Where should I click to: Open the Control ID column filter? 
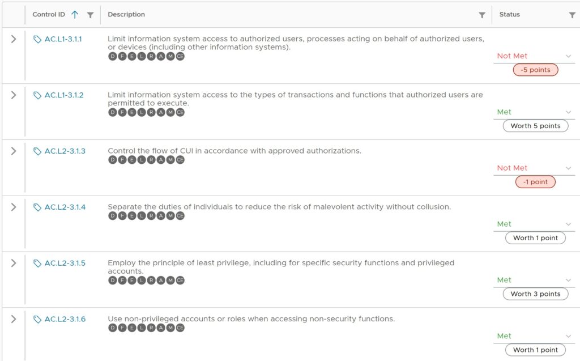click(90, 15)
